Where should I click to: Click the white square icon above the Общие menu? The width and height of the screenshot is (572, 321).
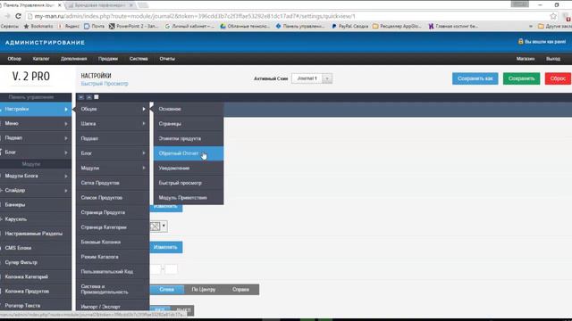97,97
